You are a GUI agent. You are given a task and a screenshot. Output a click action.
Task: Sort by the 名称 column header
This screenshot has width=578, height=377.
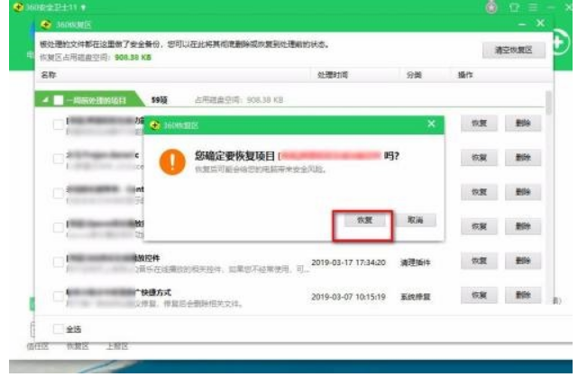49,75
